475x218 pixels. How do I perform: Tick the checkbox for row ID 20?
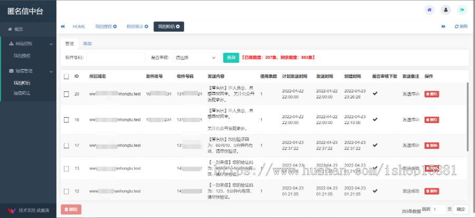pyautogui.click(x=66, y=94)
